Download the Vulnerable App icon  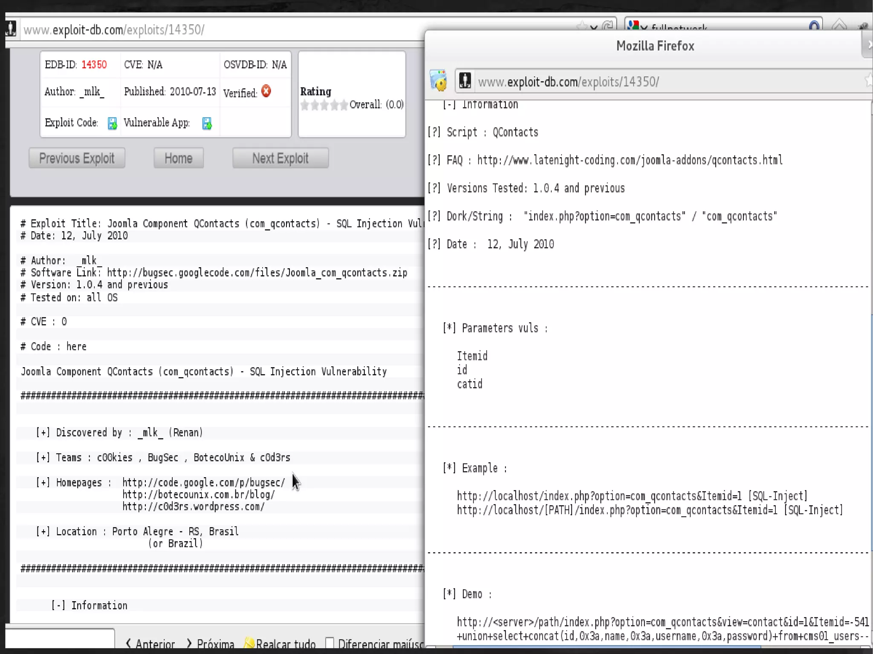(207, 124)
